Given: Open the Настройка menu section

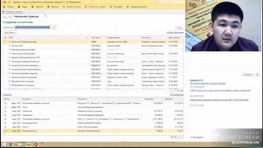Looking at the screenshot, I should tap(116, 7).
